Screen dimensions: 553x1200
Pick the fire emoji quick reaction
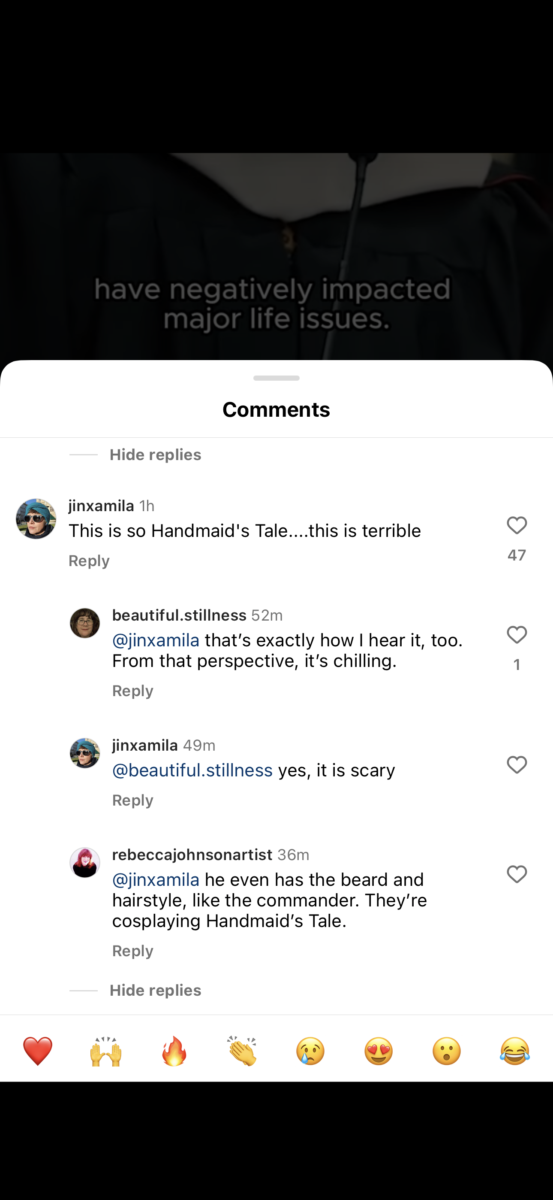174,1051
